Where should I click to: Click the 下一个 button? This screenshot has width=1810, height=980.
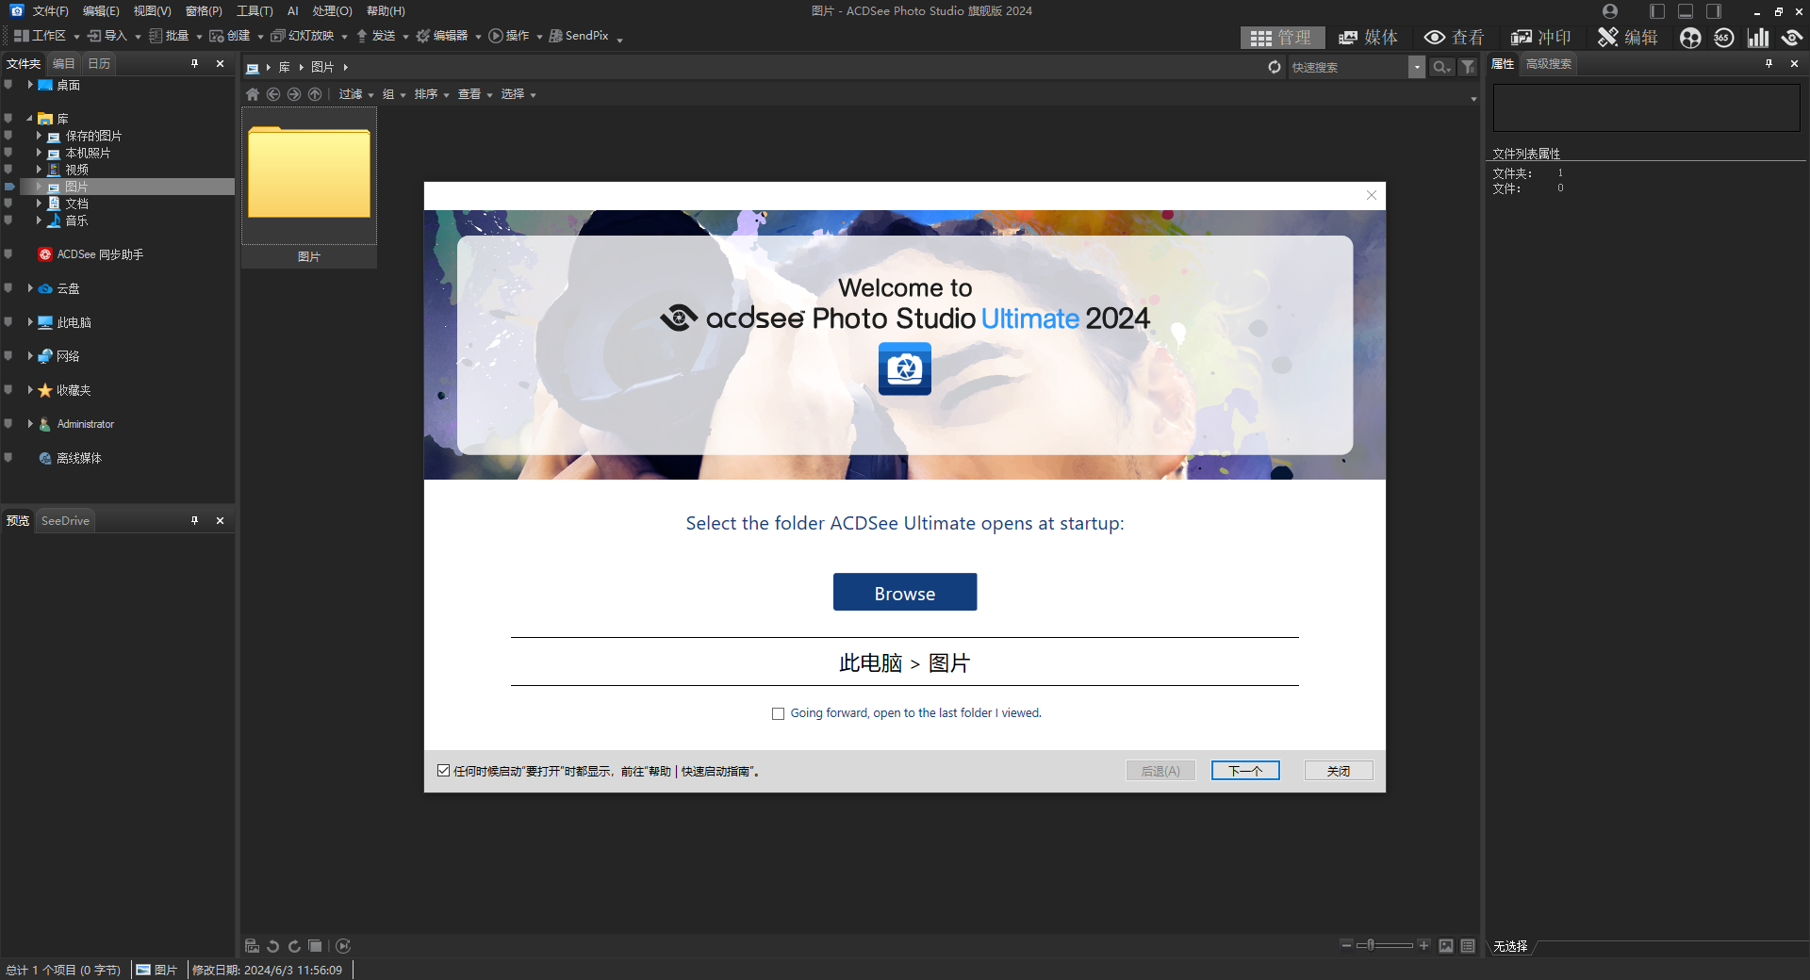tap(1244, 771)
